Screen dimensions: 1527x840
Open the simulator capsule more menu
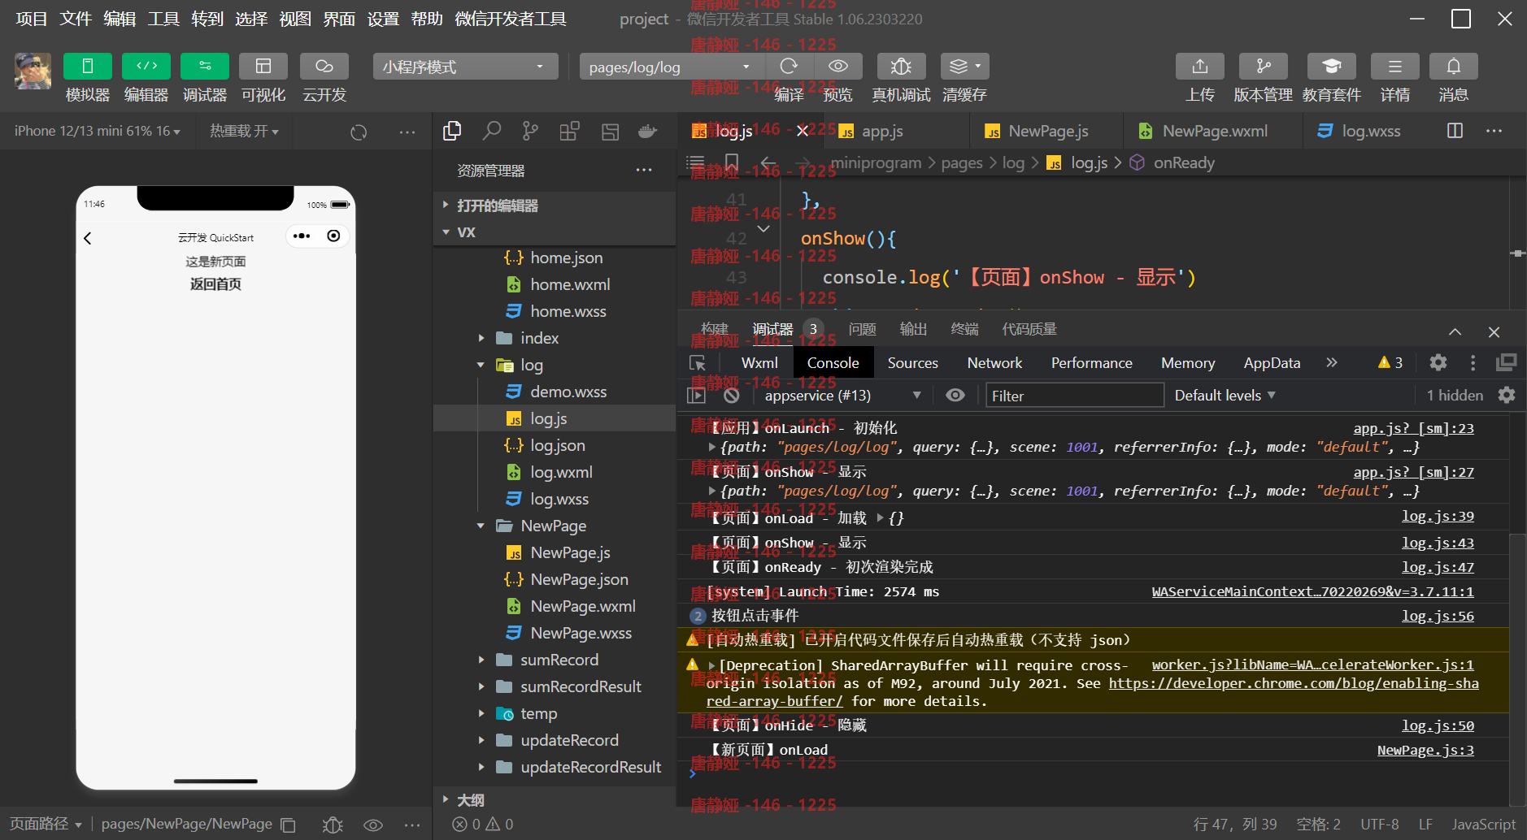(x=302, y=236)
